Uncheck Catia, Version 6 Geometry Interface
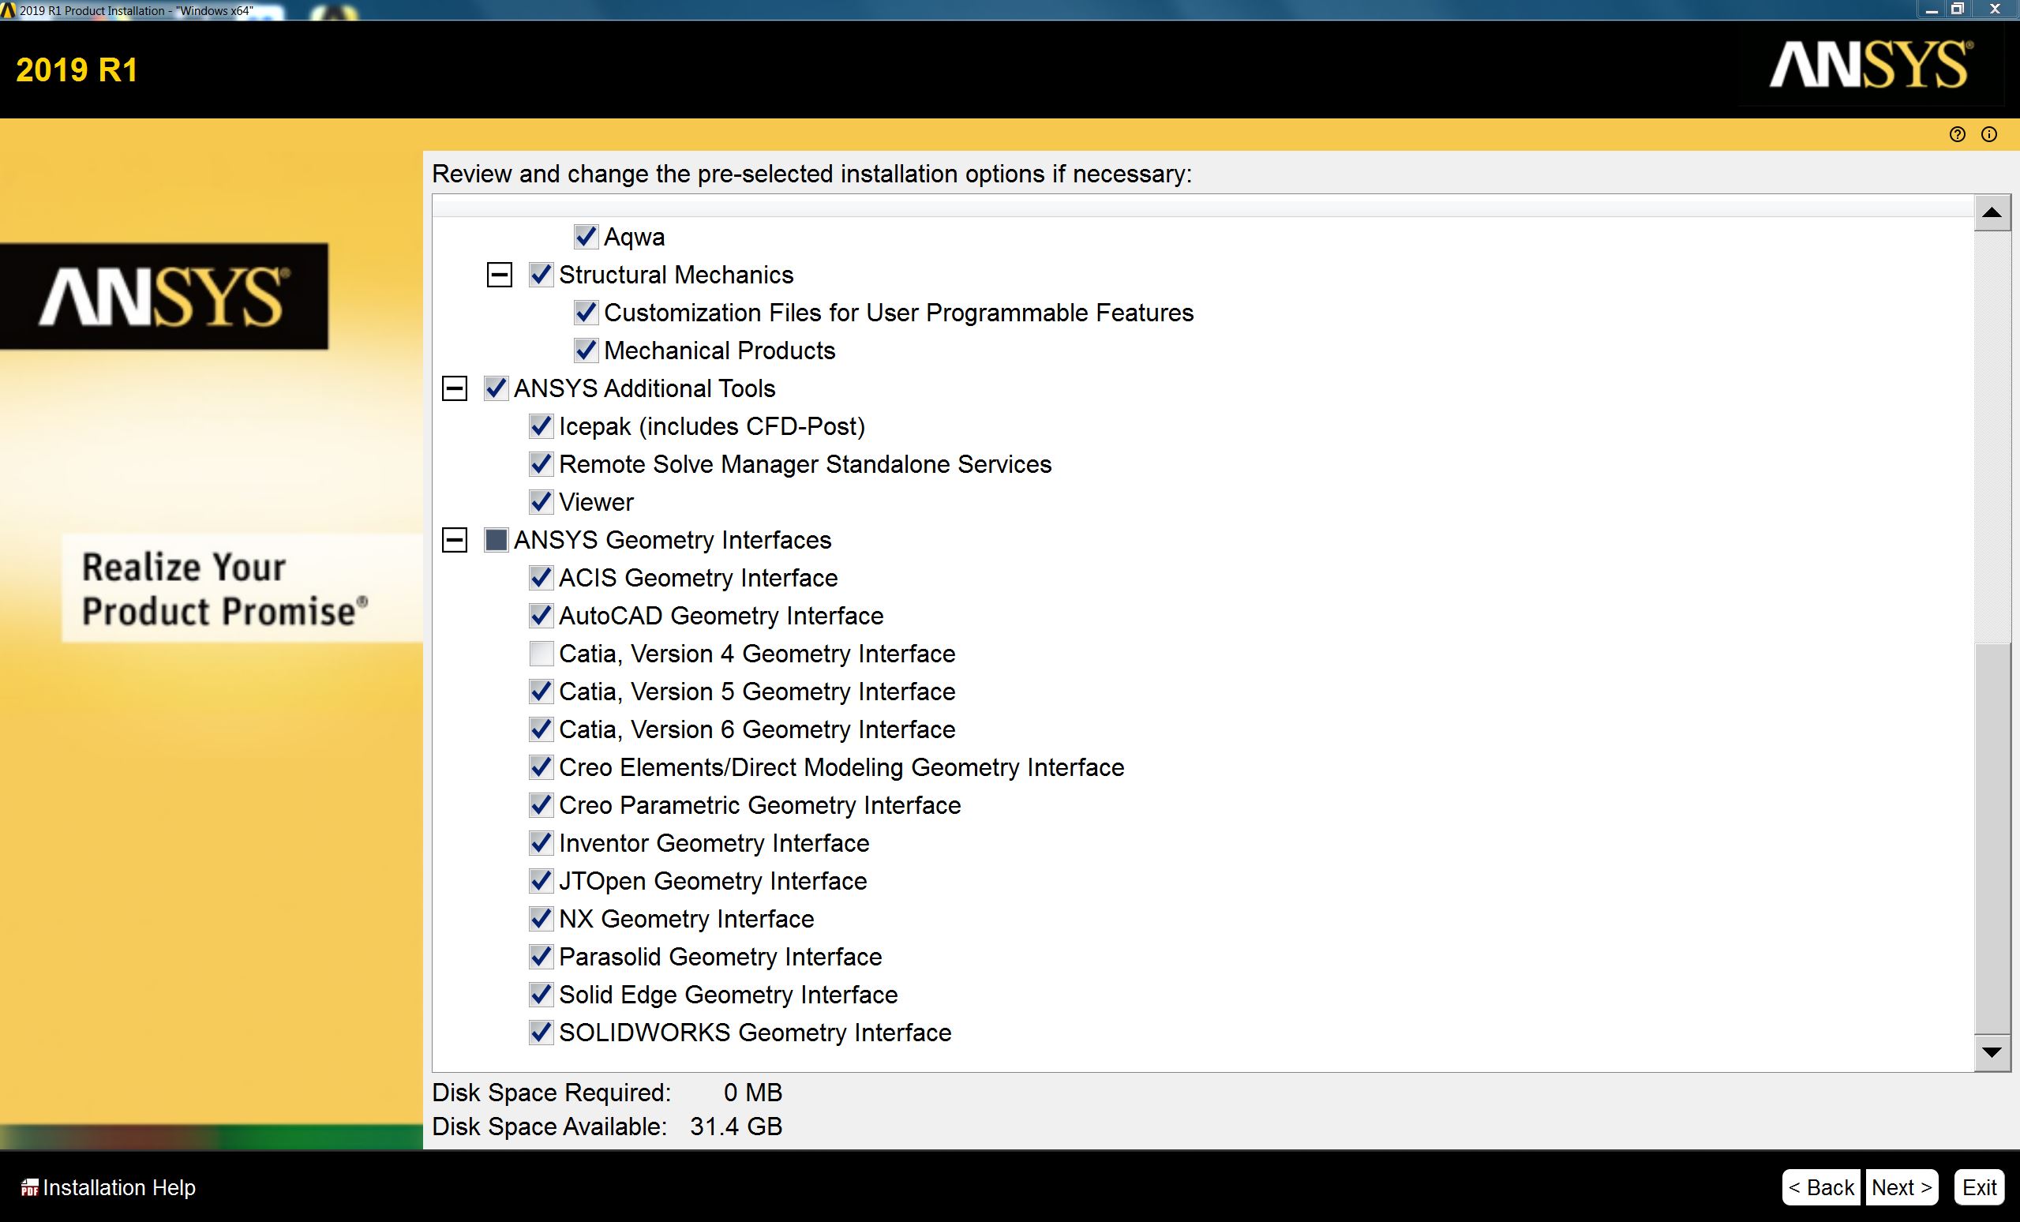This screenshot has height=1222, width=2020. [540, 729]
